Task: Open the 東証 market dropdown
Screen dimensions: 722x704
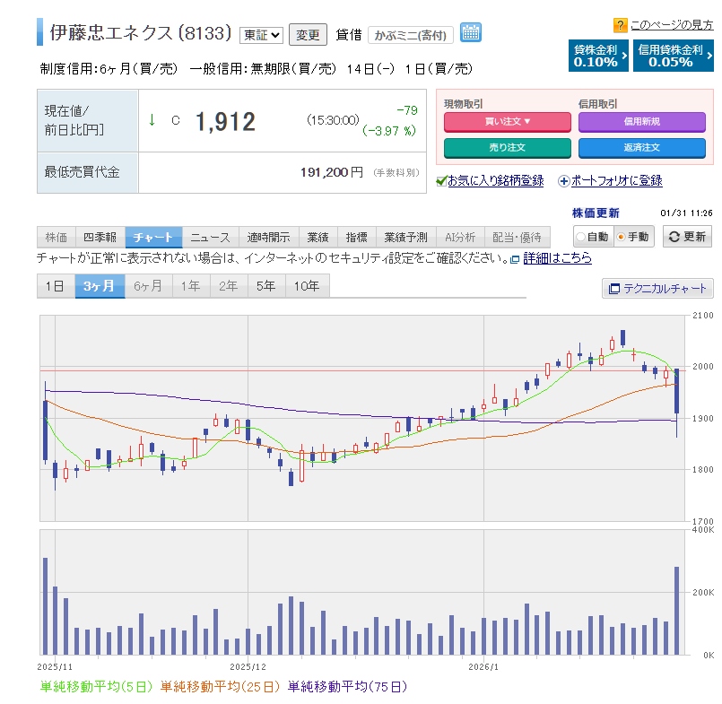Action: (x=261, y=35)
